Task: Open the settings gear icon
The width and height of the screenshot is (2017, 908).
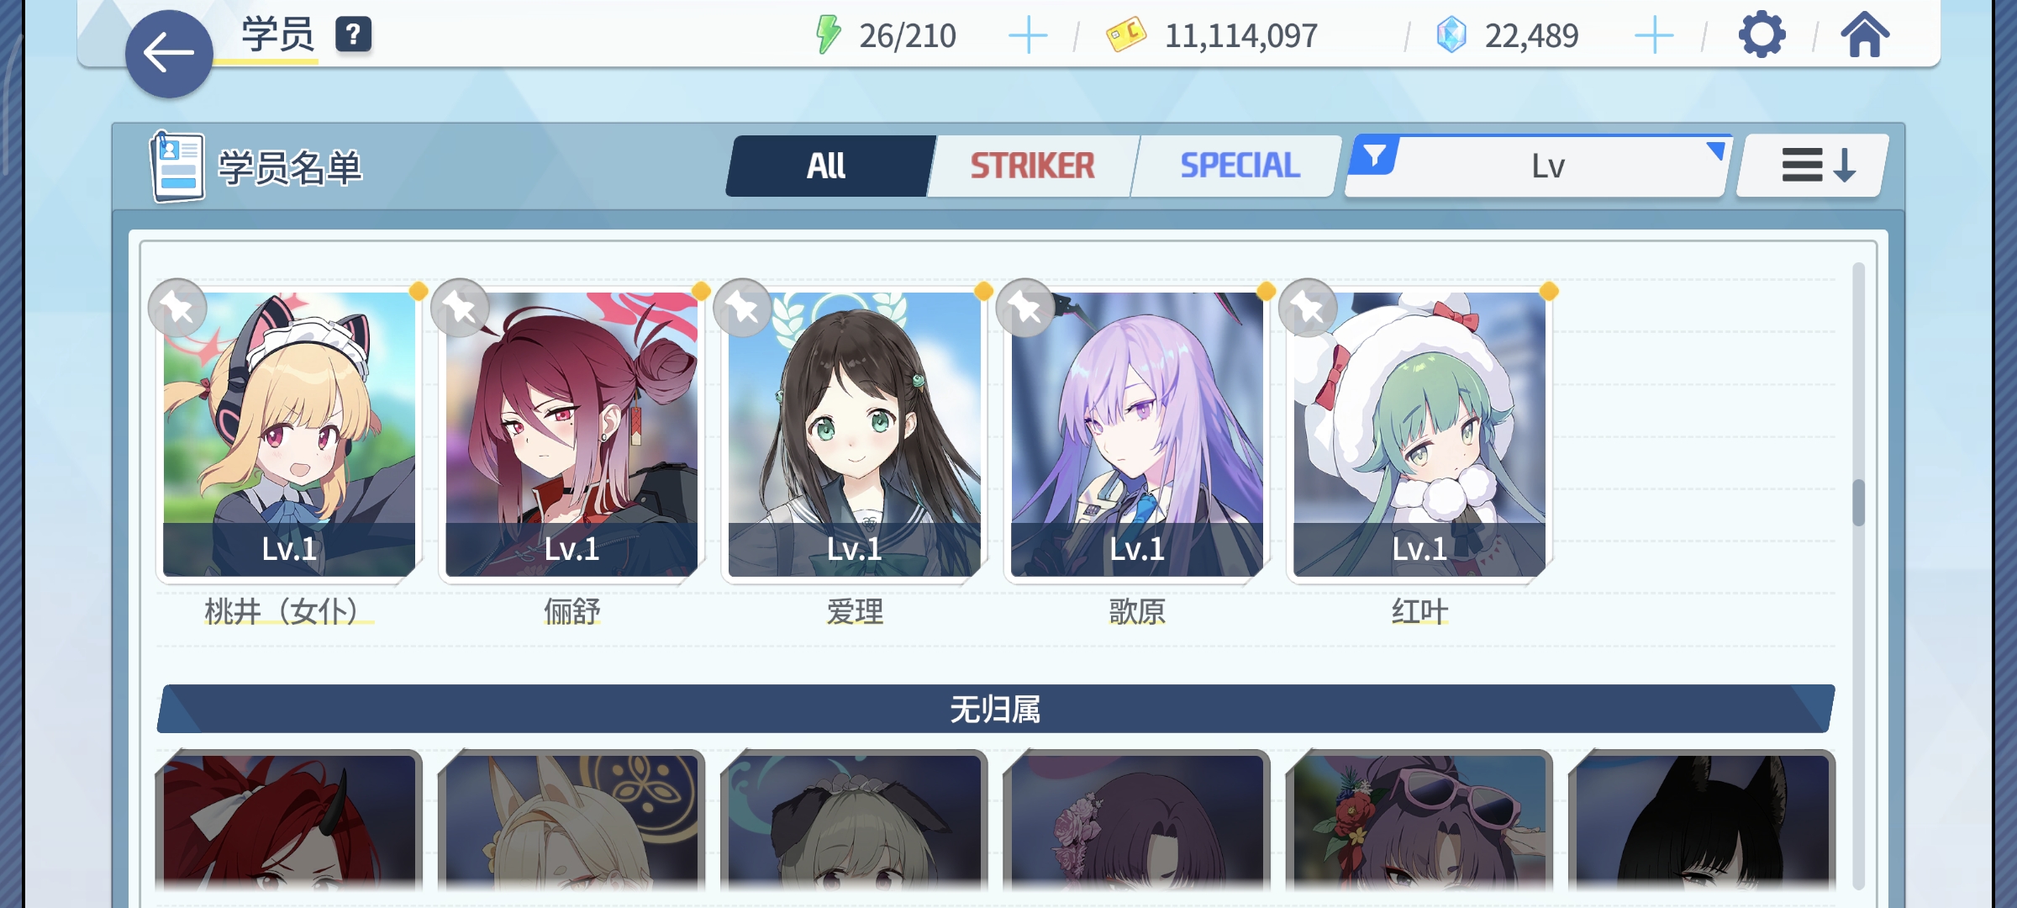Action: click(1762, 35)
